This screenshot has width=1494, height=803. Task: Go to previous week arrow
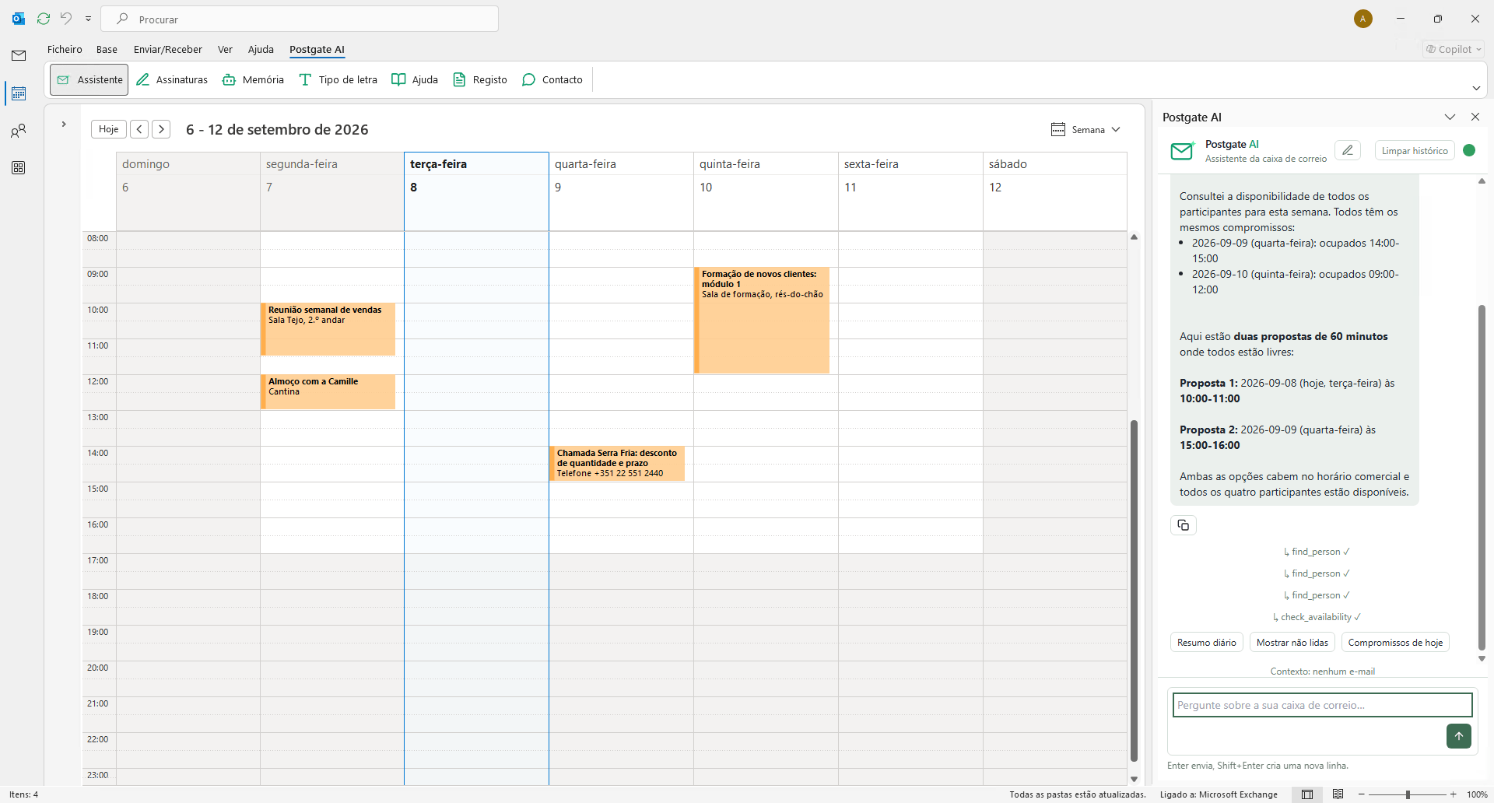pos(139,129)
